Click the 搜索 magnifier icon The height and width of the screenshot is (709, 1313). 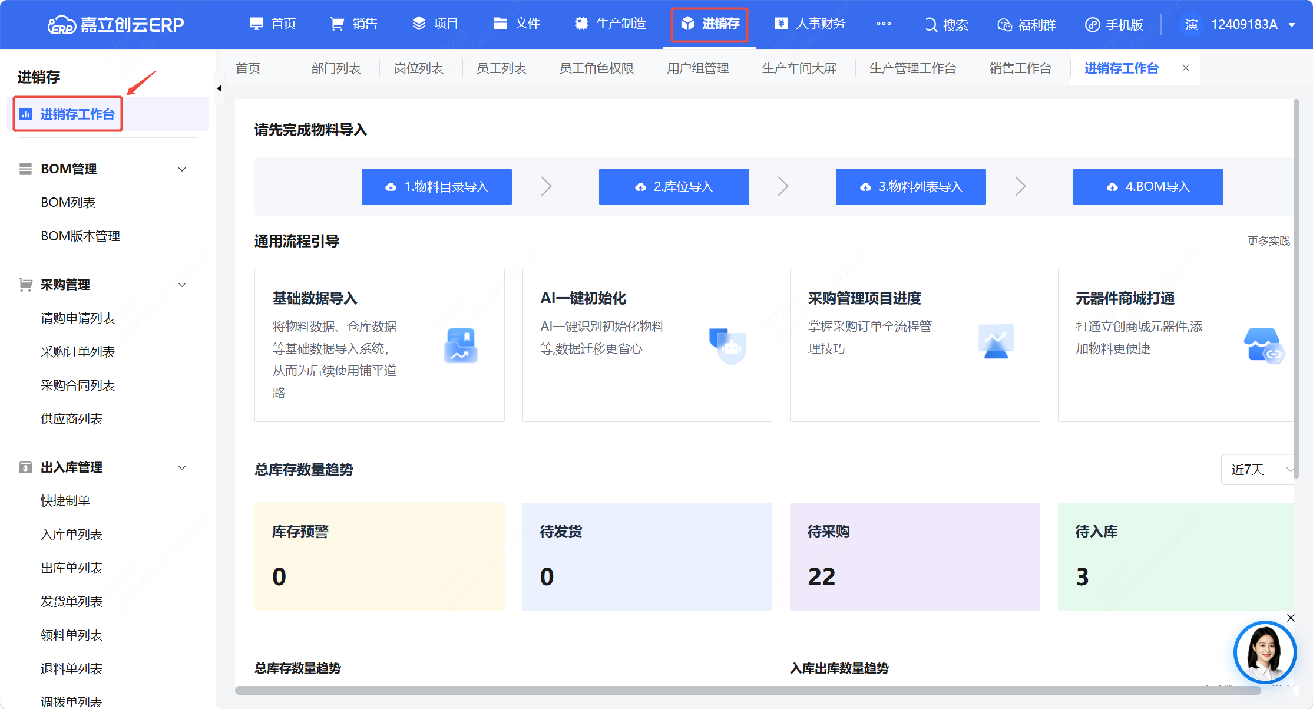coord(931,25)
